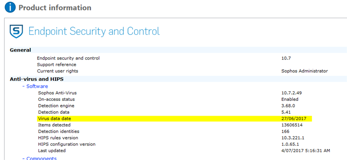Click the 27/06/2017 virus data date value
This screenshot has width=347, height=160.
tap(294, 119)
